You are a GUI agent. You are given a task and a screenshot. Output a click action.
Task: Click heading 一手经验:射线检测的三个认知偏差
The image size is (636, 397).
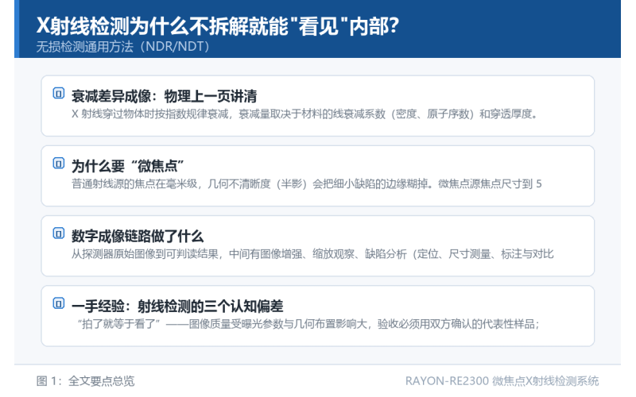[x=177, y=306]
